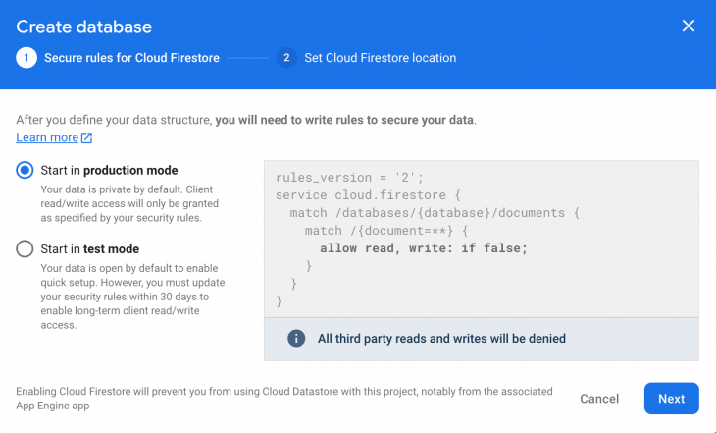Click the match /databases/{database}/documents line
Viewport: 716px width, 433px height.
435,213
